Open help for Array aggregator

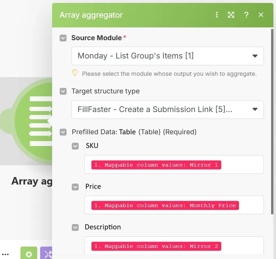[246, 15]
